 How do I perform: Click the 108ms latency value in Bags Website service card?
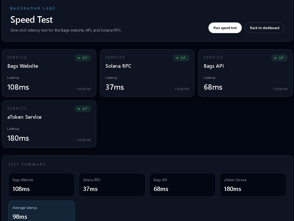(x=18, y=87)
